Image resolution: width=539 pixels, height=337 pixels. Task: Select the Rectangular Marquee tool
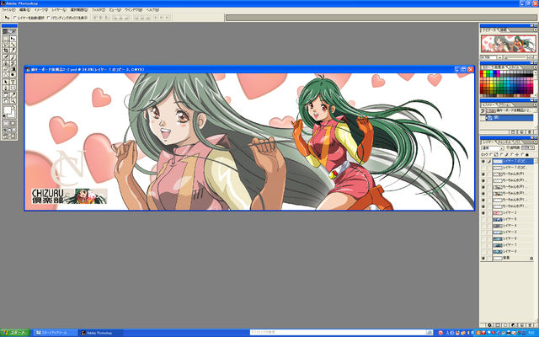point(6,39)
